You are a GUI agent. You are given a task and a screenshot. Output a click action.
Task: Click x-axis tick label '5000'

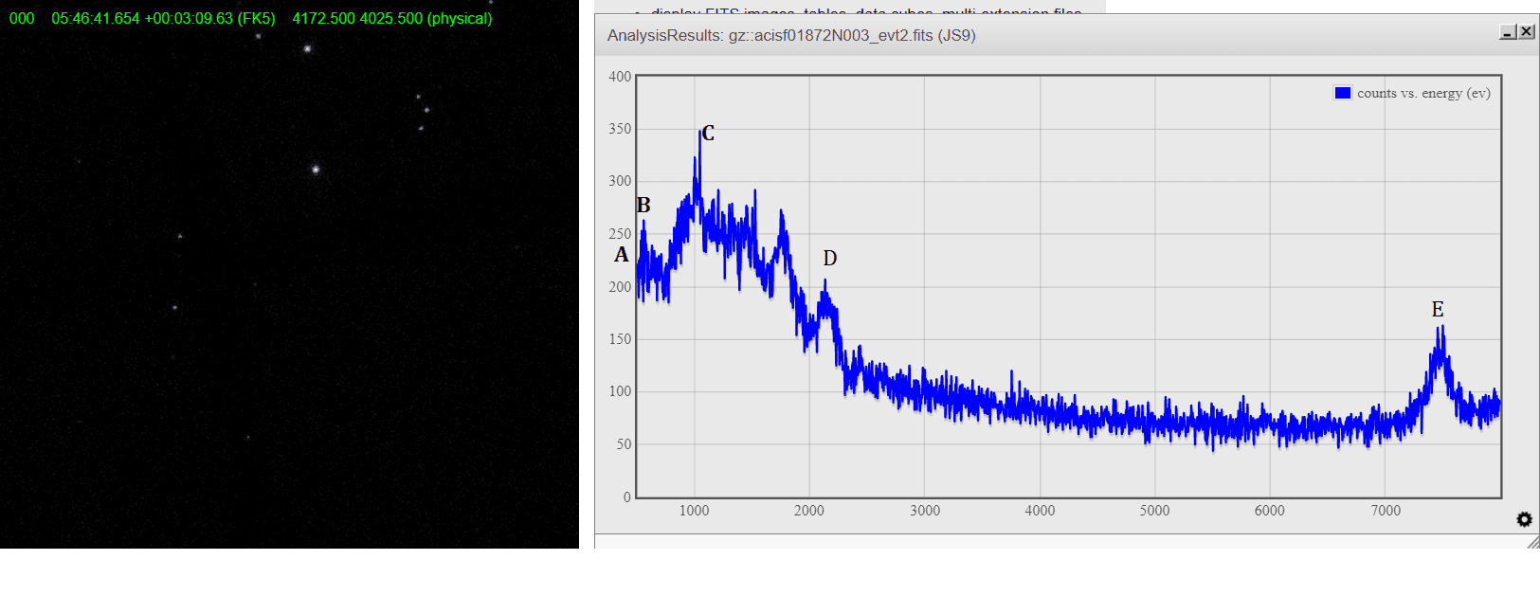pos(1154,511)
